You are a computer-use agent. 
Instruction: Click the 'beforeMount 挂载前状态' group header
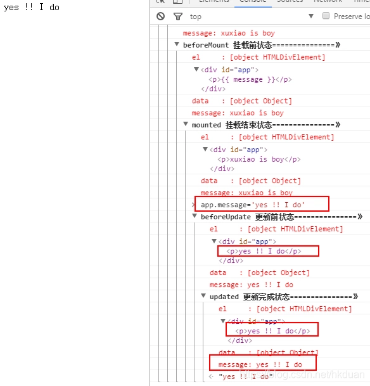(x=262, y=45)
